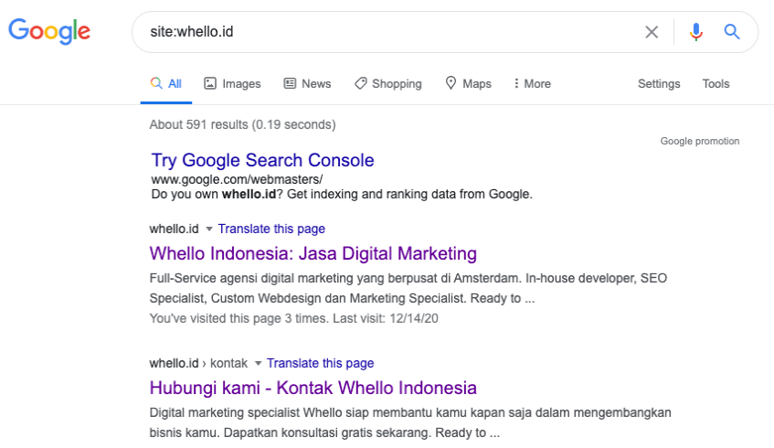
Task: Expand dropdown arrow next to whello.id › kontak
Action: [x=258, y=363]
